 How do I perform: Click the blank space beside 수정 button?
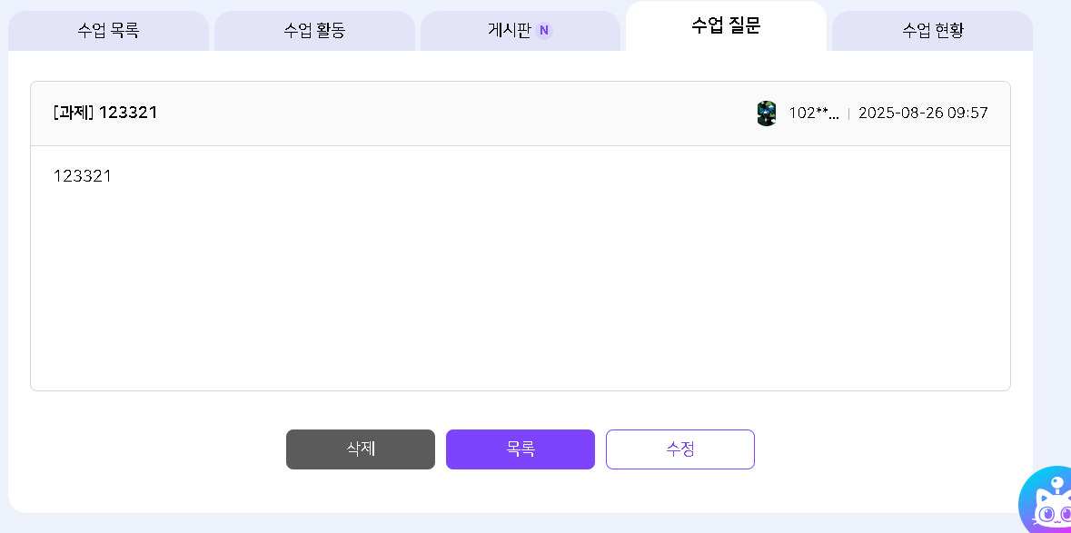(872, 449)
